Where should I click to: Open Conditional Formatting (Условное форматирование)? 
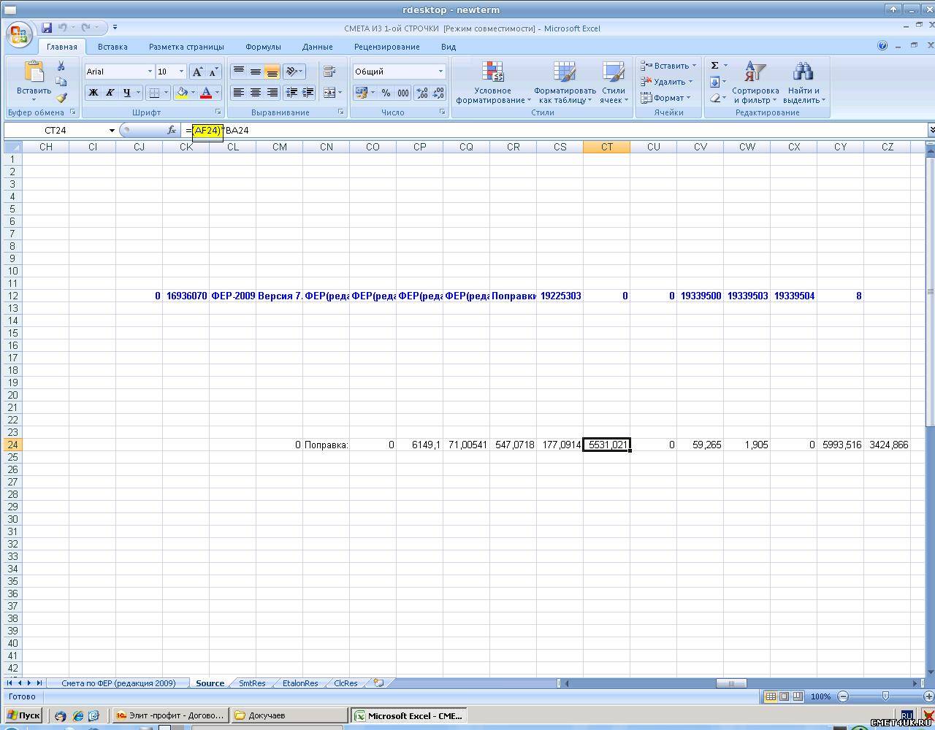pos(492,83)
